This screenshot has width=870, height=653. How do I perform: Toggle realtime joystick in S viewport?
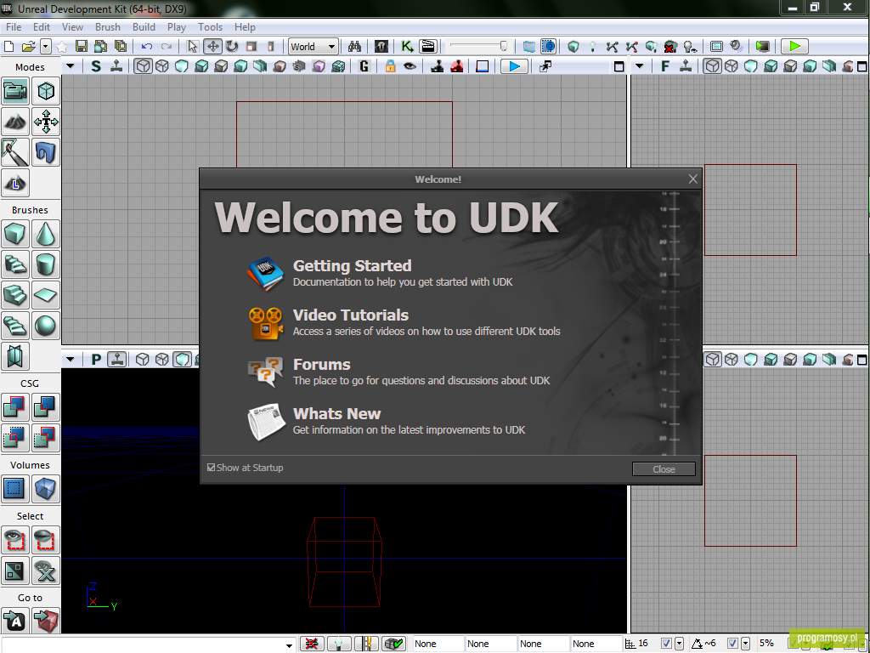tap(116, 66)
